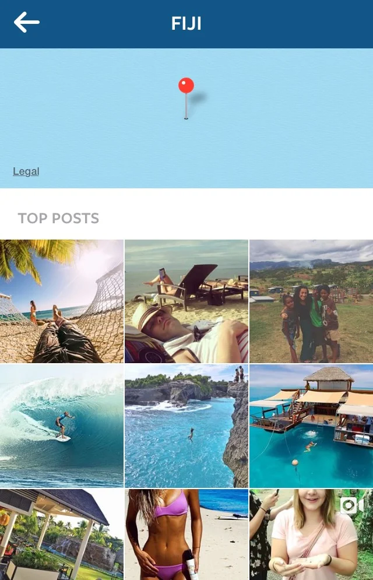This screenshot has width=373, height=580.
Task: Open the hammock beach photo
Action: tap(62, 301)
